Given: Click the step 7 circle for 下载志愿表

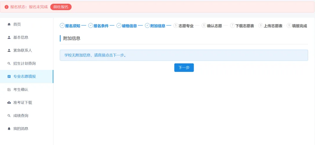Looking at the screenshot, I should (232, 26).
